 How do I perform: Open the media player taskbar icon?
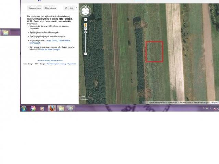pos(42,109)
